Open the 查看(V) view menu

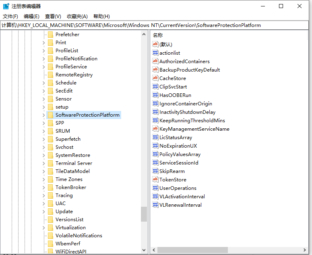[53, 16]
